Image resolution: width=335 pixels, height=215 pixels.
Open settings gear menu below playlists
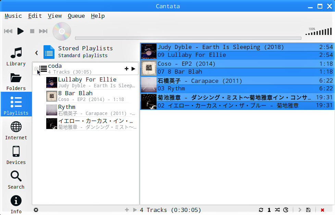pyautogui.click(x=36, y=210)
